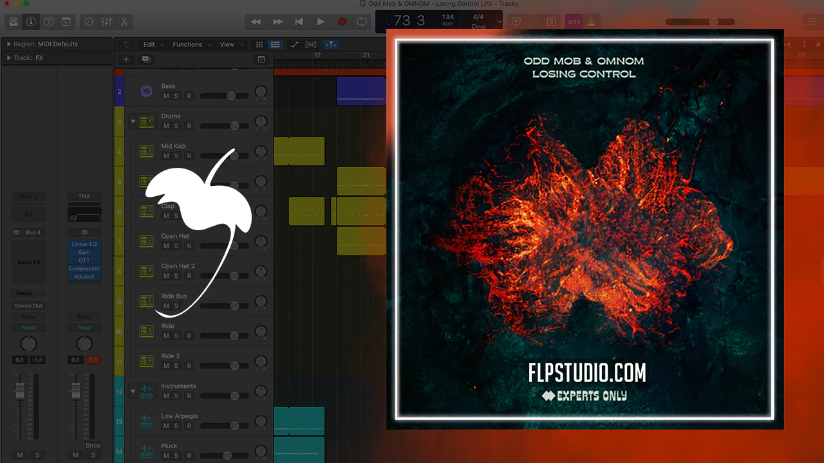This screenshot has width=824, height=463.
Task: Open the Functions menu
Action: [191, 44]
